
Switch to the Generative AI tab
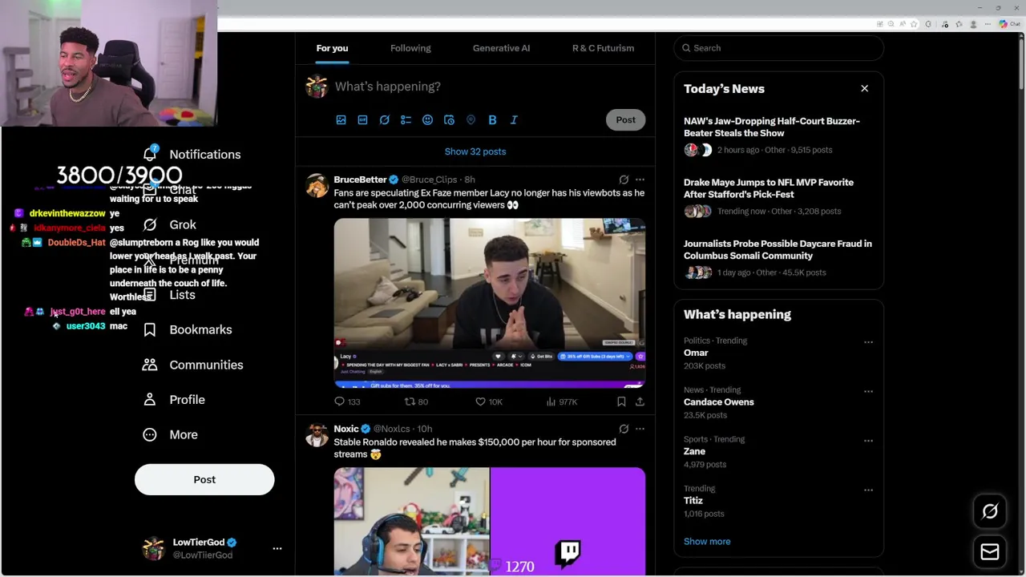[x=501, y=48]
